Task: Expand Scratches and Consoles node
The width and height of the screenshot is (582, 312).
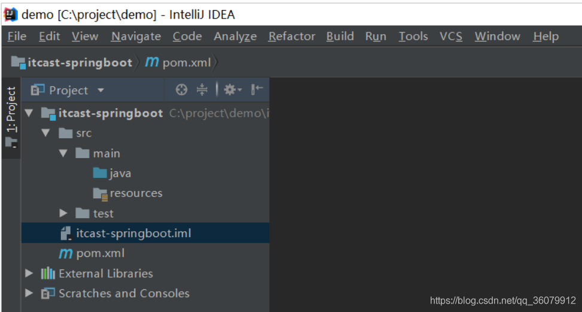Action: pos(29,293)
